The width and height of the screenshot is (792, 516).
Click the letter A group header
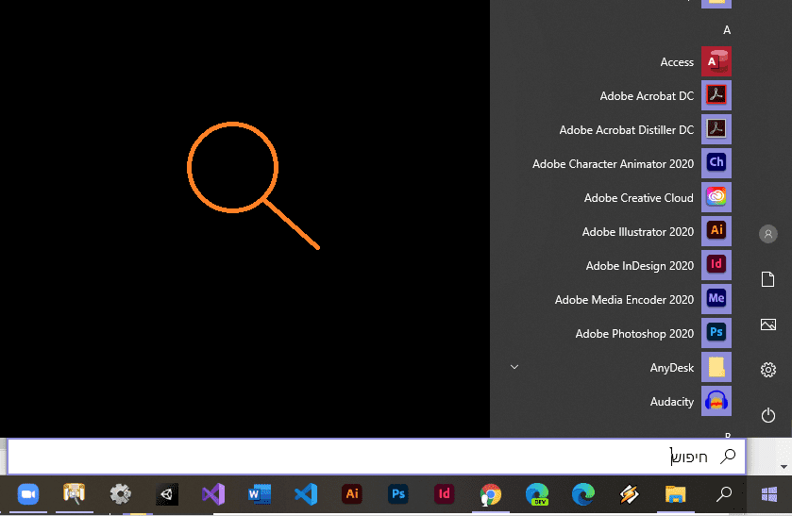726,30
